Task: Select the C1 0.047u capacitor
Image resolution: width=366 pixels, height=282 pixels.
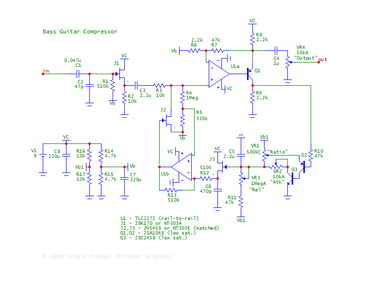Action: [x=78, y=74]
